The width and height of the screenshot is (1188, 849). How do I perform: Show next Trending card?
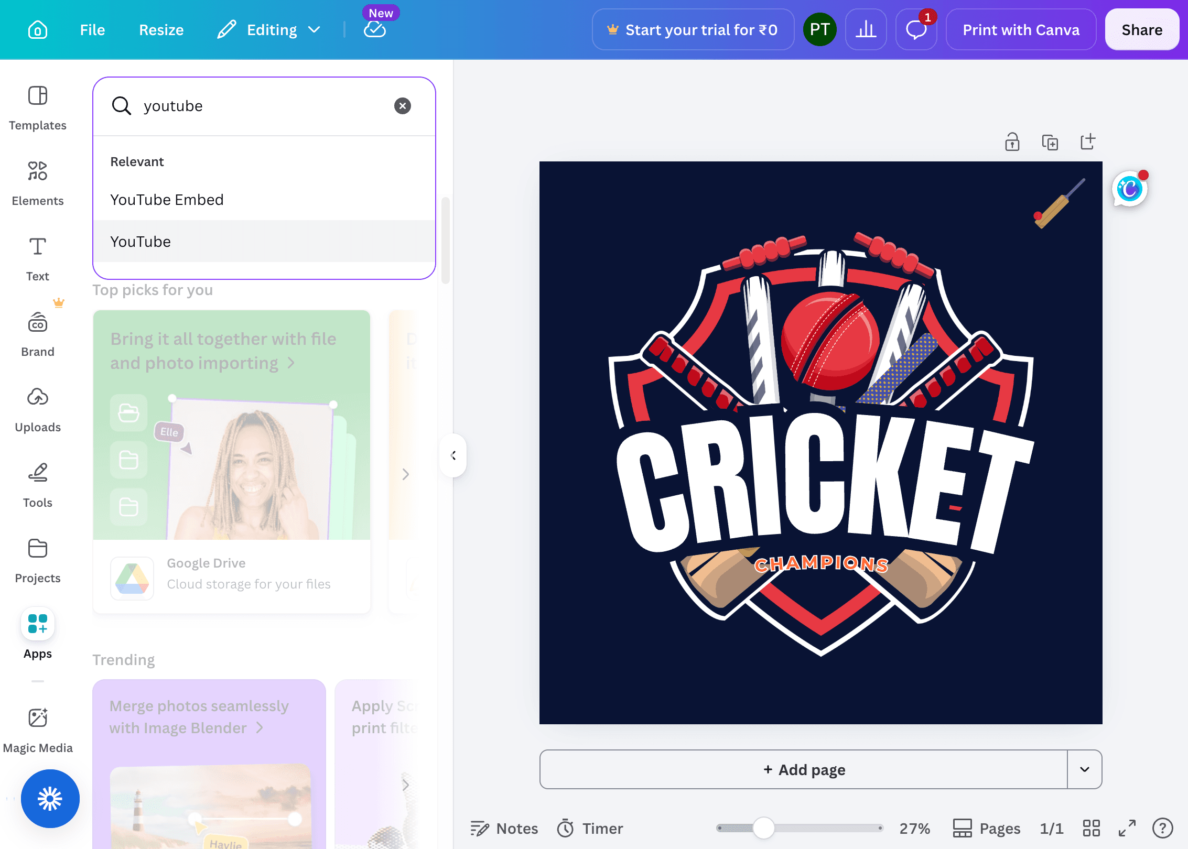405,785
